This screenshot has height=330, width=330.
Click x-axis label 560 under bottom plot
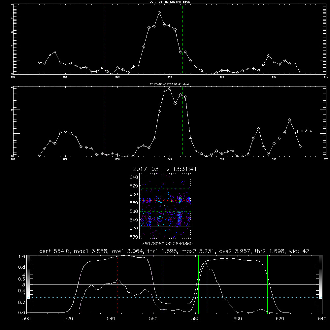[153, 319]
